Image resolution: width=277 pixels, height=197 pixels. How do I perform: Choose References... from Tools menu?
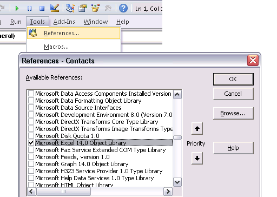click(x=74, y=33)
